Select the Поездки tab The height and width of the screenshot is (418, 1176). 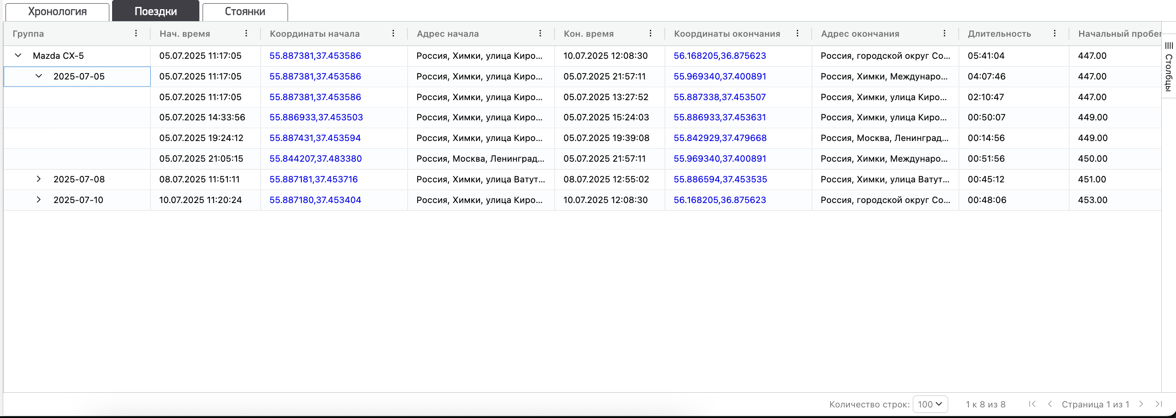coord(156,11)
